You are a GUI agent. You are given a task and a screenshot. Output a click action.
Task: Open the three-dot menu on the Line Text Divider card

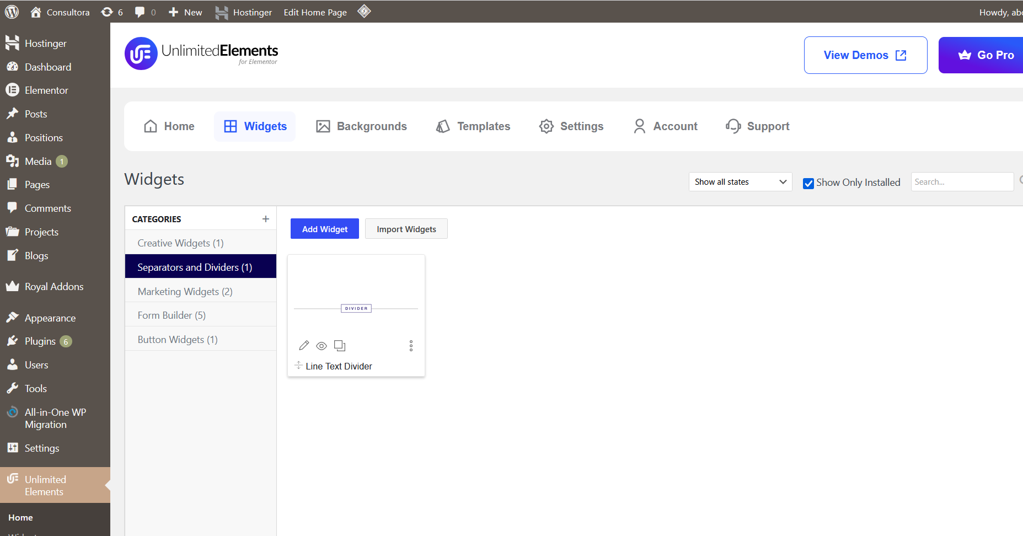click(x=411, y=346)
